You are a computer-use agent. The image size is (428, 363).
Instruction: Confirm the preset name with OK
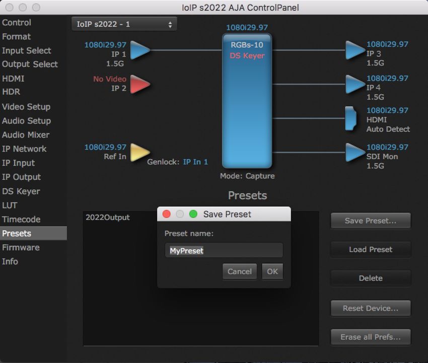point(272,271)
